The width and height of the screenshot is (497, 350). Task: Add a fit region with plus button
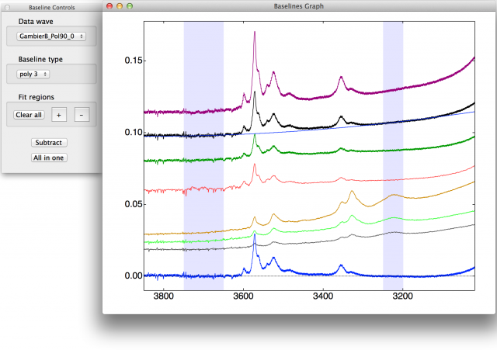[x=59, y=115]
